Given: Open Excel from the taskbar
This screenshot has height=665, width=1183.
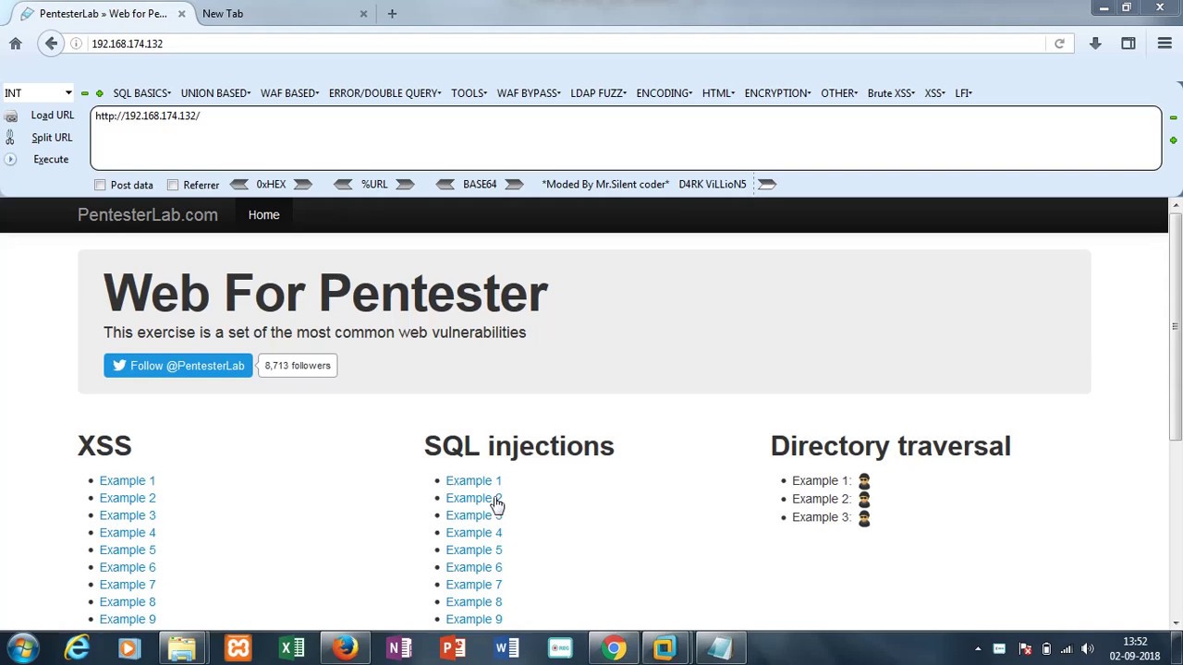Looking at the screenshot, I should tap(292, 648).
